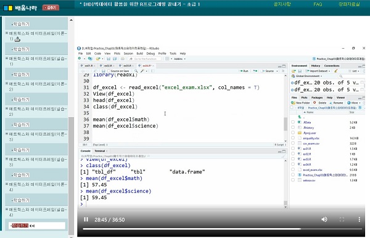The image size is (370, 238).
Task: Click the Save icon in main toolbar
Action: pyautogui.click(x=109, y=59)
